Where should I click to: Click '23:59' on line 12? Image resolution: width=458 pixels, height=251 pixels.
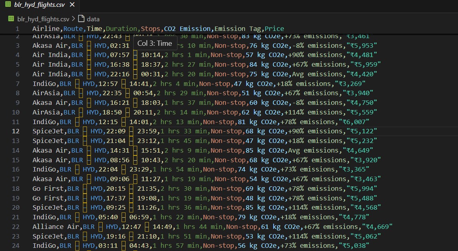pyautogui.click(x=147, y=131)
